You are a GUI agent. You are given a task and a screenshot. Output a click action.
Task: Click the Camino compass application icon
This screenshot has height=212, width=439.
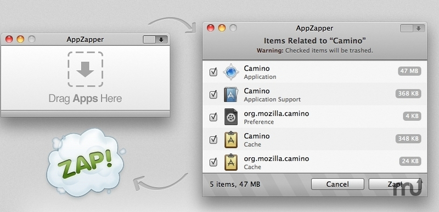tap(231, 72)
